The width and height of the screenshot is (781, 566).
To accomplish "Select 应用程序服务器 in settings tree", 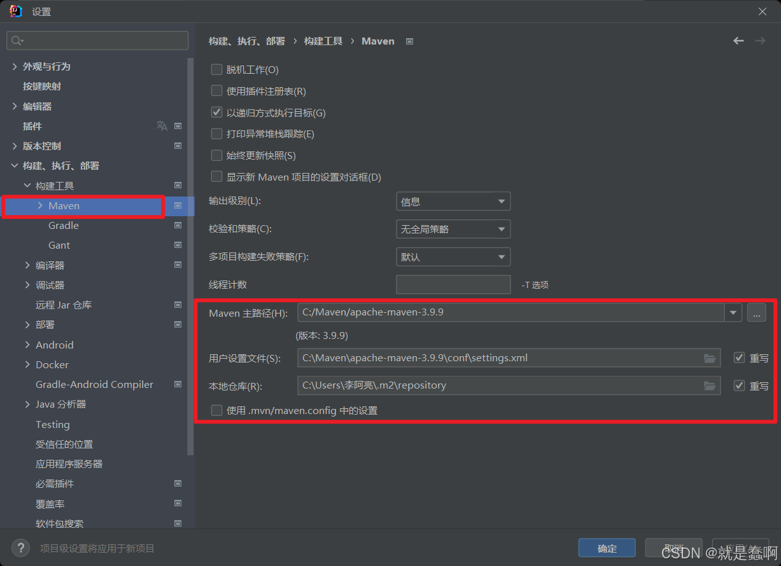I will 69,464.
